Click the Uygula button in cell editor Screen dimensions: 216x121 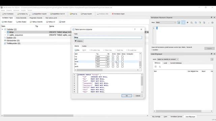pyautogui.click(x=209, y=48)
